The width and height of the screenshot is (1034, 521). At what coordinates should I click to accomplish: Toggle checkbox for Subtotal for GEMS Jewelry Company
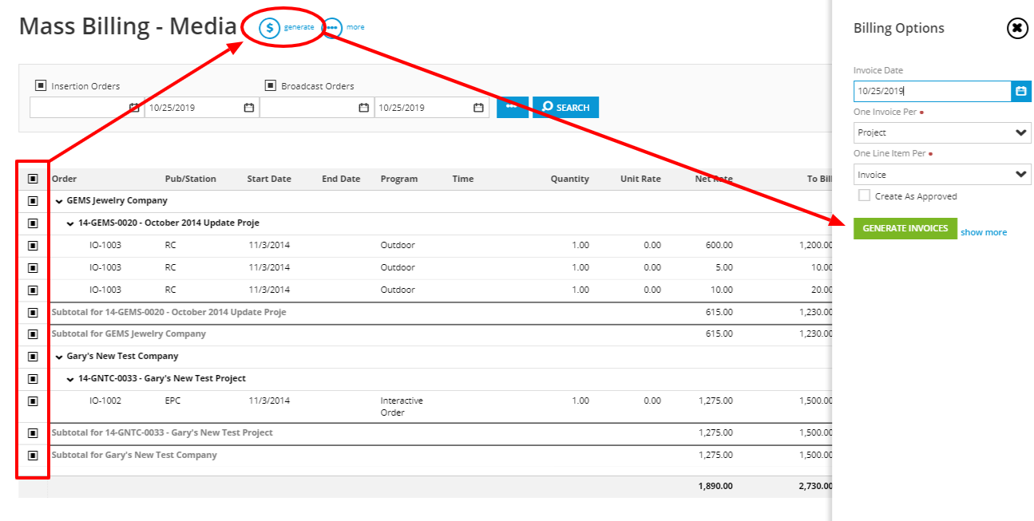33,334
